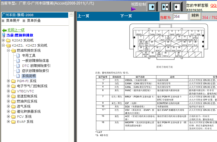Expand the R20A3 发动机 node

click(x=3, y=40)
